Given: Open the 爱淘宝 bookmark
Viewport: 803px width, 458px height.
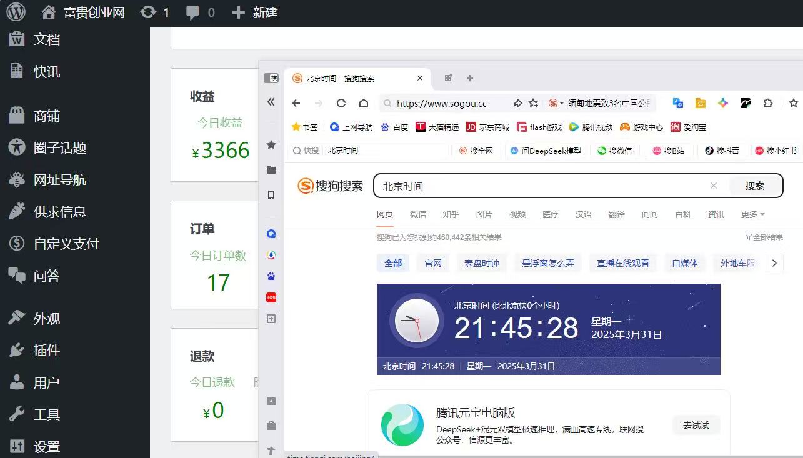Looking at the screenshot, I should click(x=689, y=127).
